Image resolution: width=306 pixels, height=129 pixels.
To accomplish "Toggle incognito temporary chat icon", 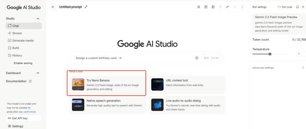I will (199, 7).
